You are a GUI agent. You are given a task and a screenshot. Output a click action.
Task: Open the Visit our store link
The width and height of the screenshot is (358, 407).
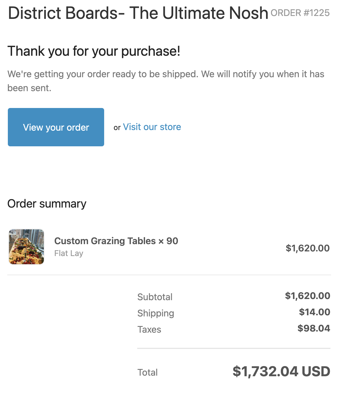[152, 127]
